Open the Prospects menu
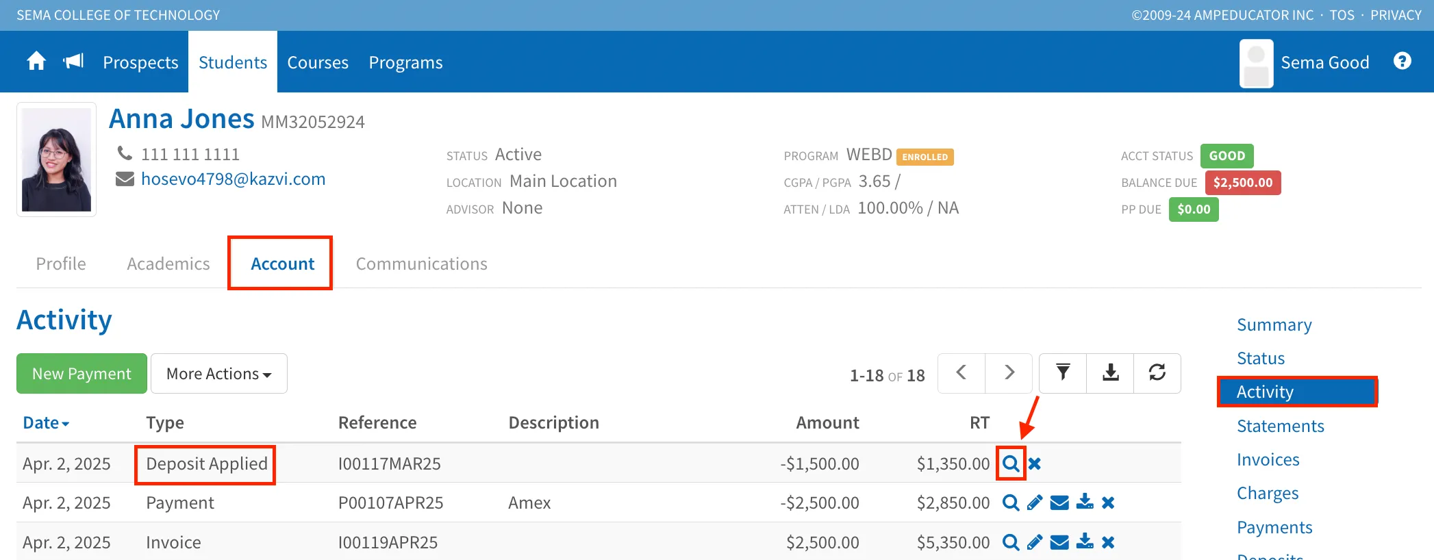1434x560 pixels. point(140,62)
